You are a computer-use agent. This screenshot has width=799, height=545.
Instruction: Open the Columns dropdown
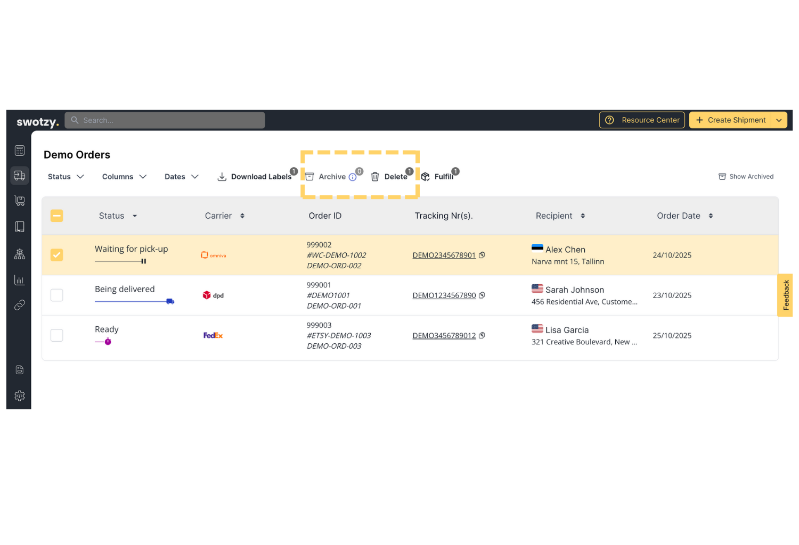(124, 177)
